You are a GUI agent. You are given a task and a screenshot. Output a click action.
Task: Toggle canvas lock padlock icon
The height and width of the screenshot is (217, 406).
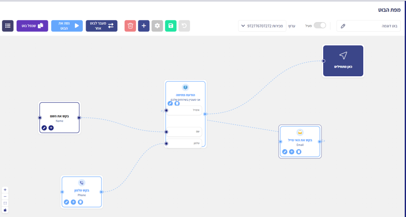point(5,210)
